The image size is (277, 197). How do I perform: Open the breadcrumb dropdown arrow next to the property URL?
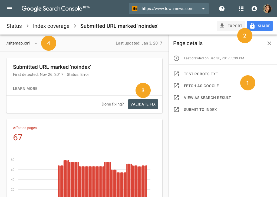203,8
